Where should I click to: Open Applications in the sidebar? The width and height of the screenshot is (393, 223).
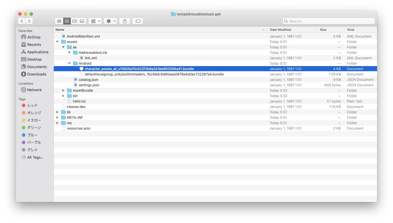click(x=38, y=52)
